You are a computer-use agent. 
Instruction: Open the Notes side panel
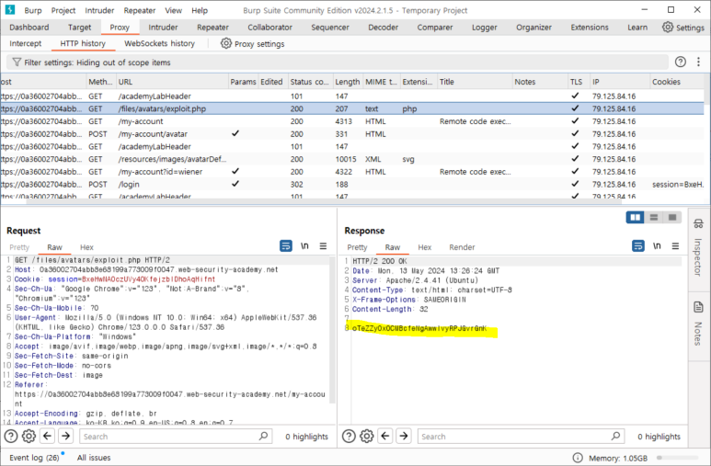(x=698, y=323)
